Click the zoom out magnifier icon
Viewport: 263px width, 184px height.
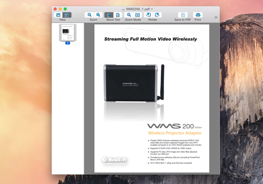click(89, 15)
